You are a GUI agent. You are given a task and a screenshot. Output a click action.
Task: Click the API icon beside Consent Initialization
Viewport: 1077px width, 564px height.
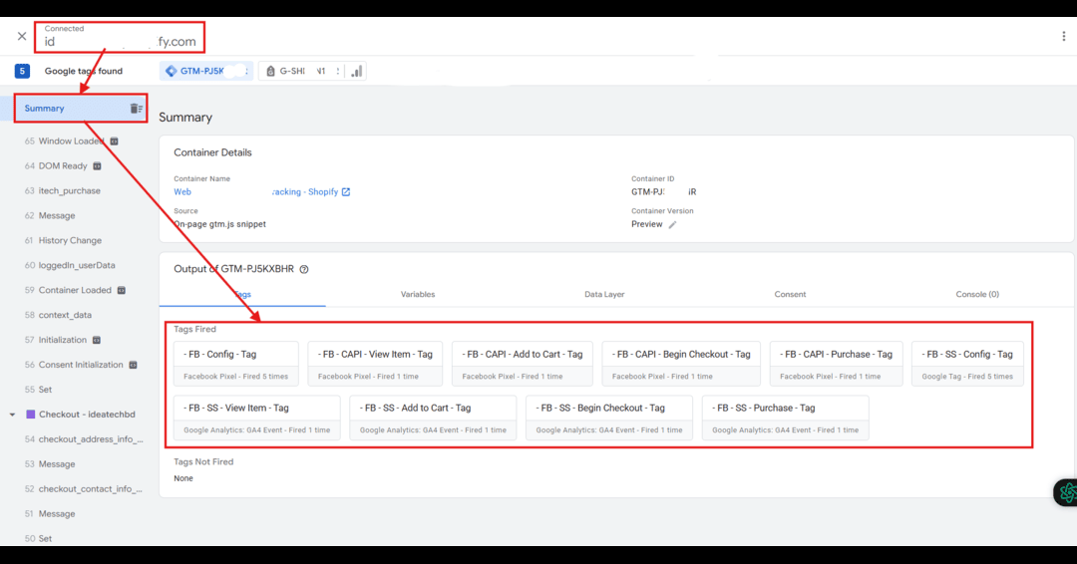134,365
